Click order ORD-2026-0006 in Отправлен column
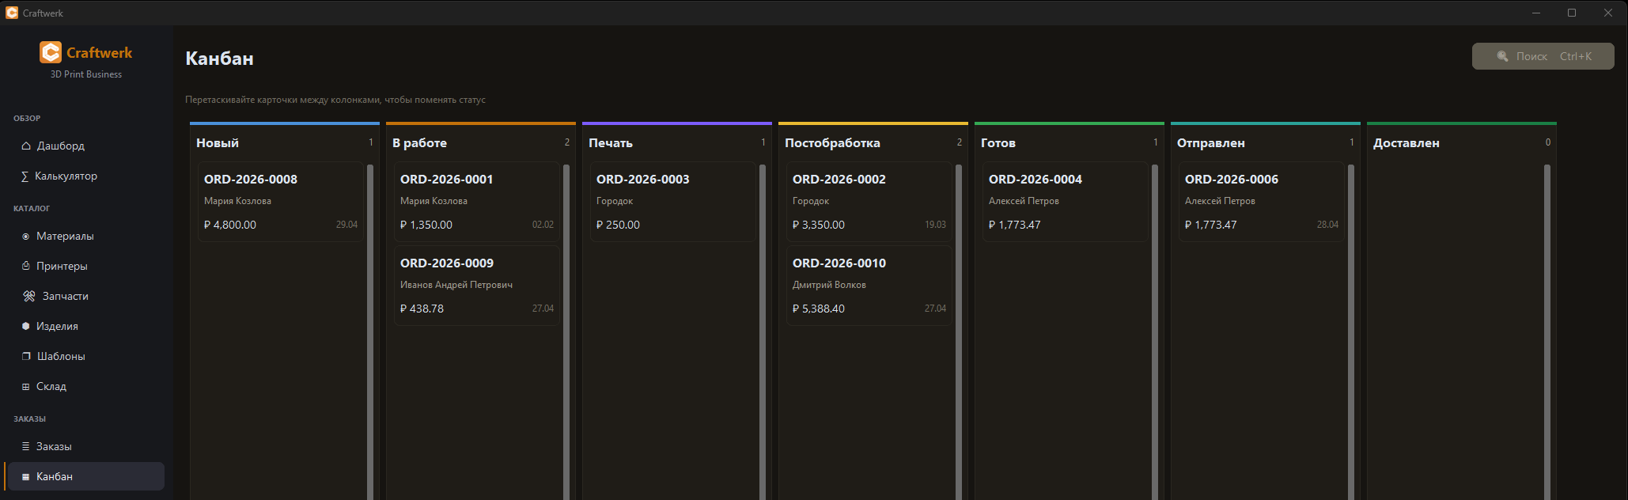This screenshot has height=500, width=1628. pyautogui.click(x=1261, y=202)
